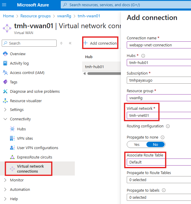This screenshot has width=191, height=204.
Task: Open Diagnose and solve problems item
Action: 35,92
